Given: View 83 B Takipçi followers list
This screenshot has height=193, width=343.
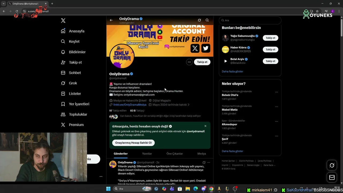Looking at the screenshot, I should pos(137,111).
